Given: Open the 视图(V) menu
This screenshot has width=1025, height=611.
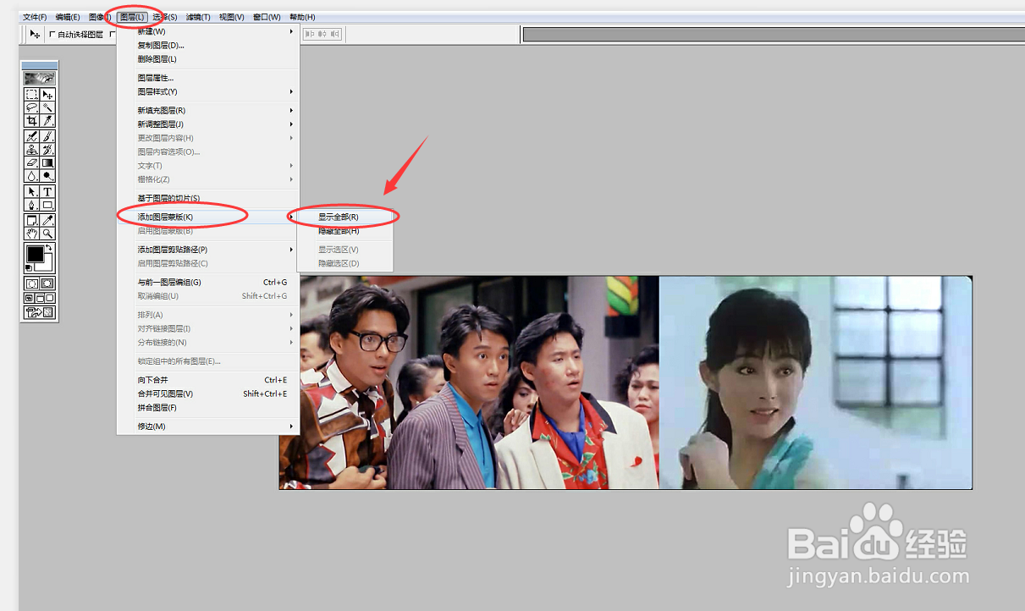Looking at the screenshot, I should [232, 17].
